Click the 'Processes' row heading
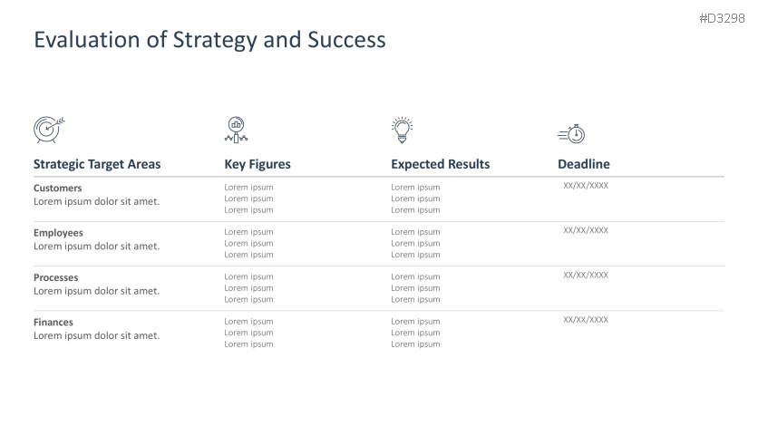This screenshot has width=758, height=426. pyautogui.click(x=56, y=277)
